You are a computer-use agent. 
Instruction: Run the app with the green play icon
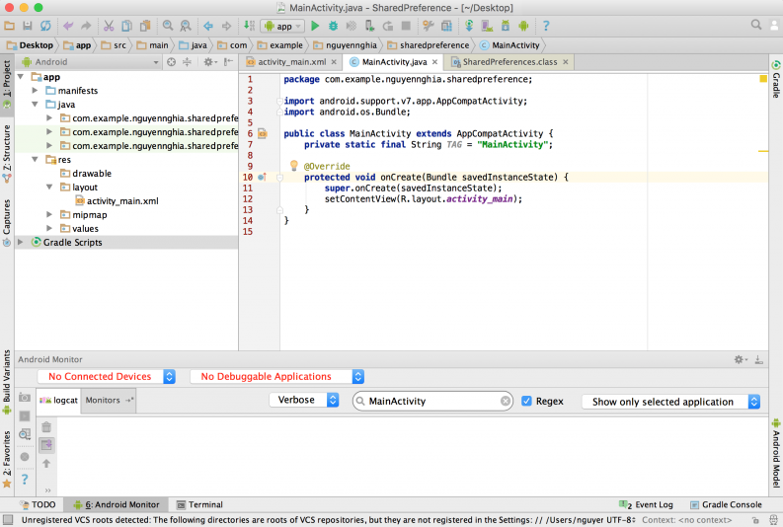pyautogui.click(x=316, y=26)
